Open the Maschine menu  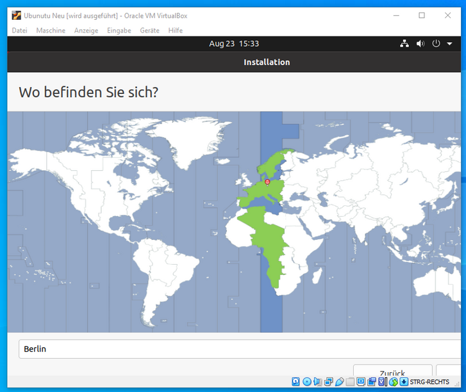[x=51, y=30]
